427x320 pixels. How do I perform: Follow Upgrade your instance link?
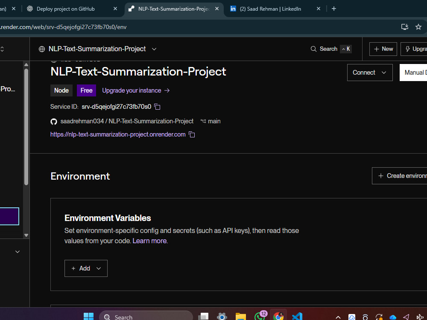coord(136,90)
